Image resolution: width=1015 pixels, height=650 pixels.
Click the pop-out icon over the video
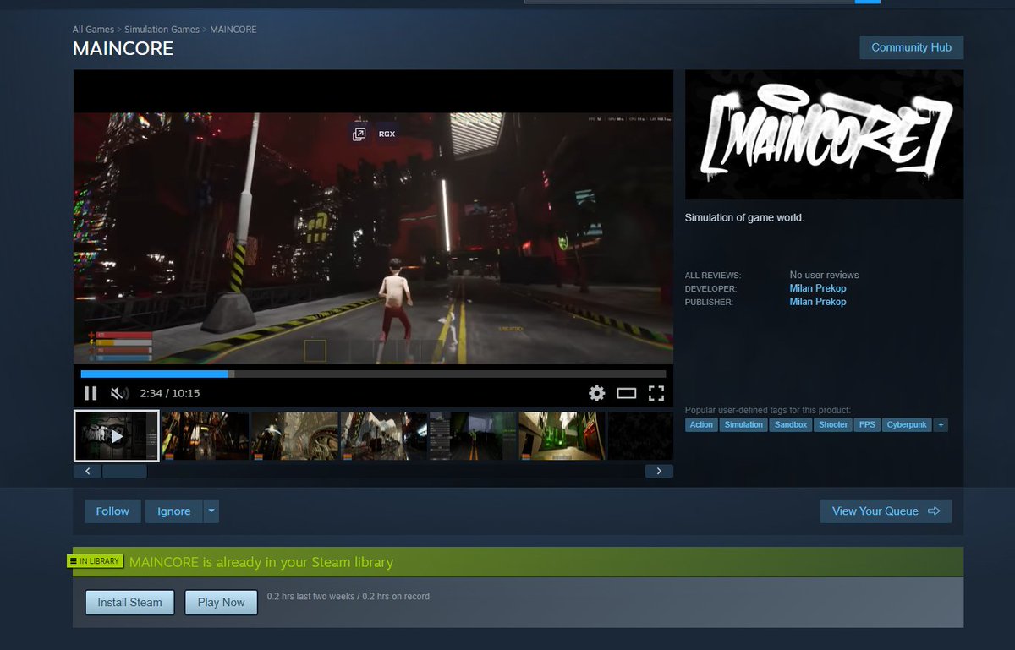point(359,134)
